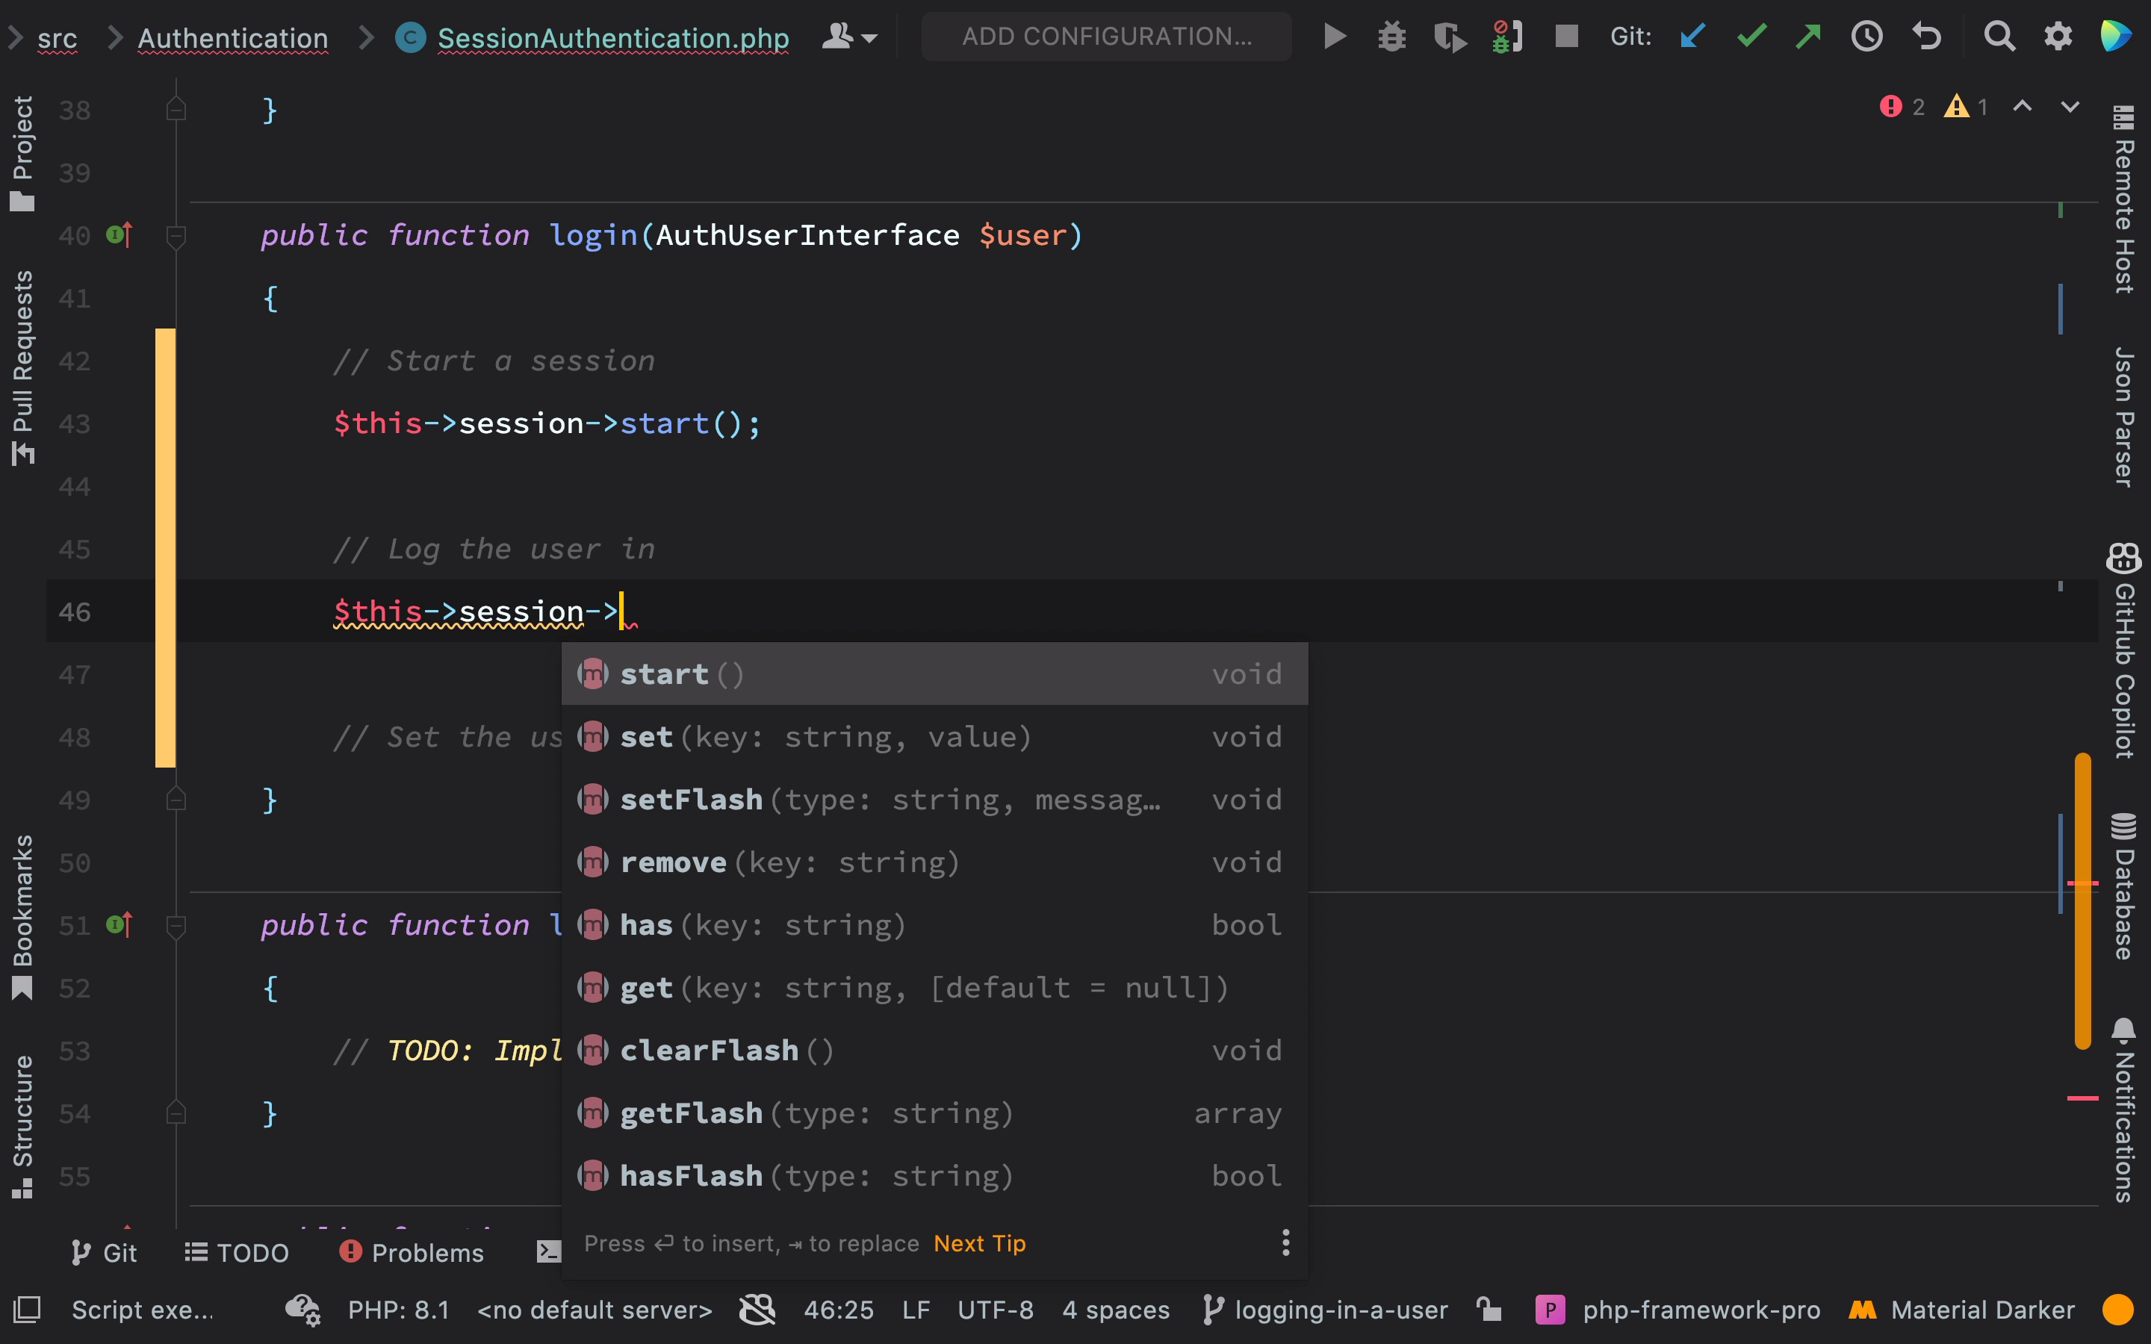Click the fold end marker on line 38
The width and height of the screenshot is (2151, 1344).
coord(176,109)
